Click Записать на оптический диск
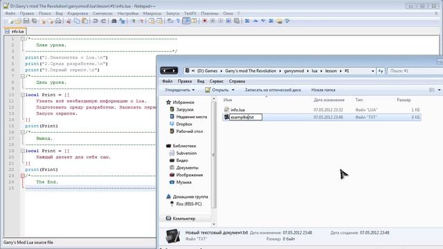443x249 pixels. click(x=273, y=90)
